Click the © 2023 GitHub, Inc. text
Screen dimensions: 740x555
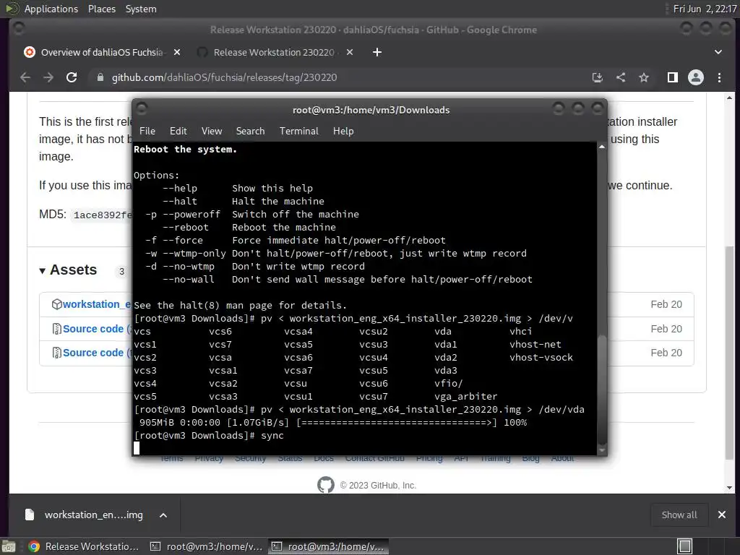tap(378, 485)
